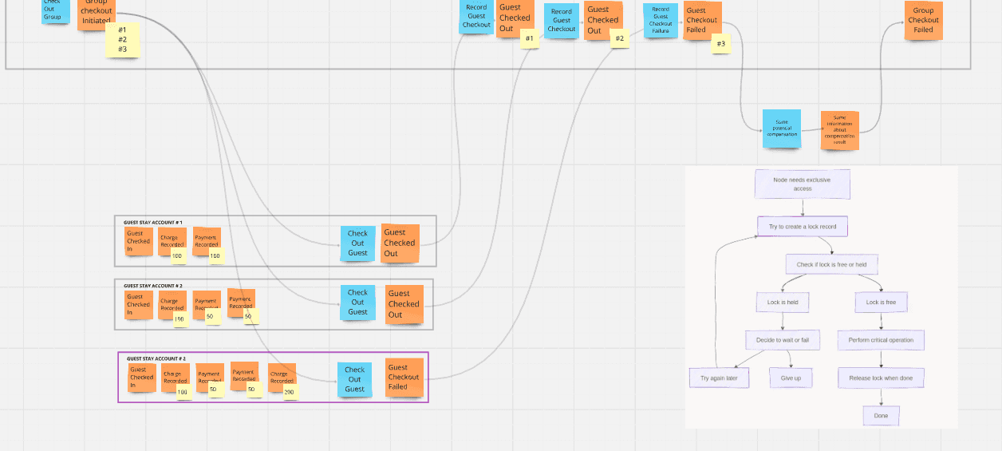Viewport: 1002px width, 451px height.
Task: Click the 'Release lock when done' node
Action: 881,378
